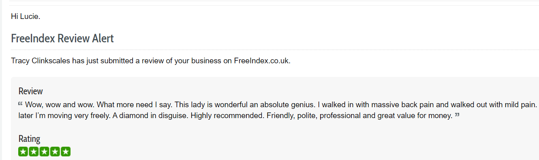Viewport: 539px width, 160px height.
Task: Click the closing quotation mark after 'money'
Action: coord(457,115)
